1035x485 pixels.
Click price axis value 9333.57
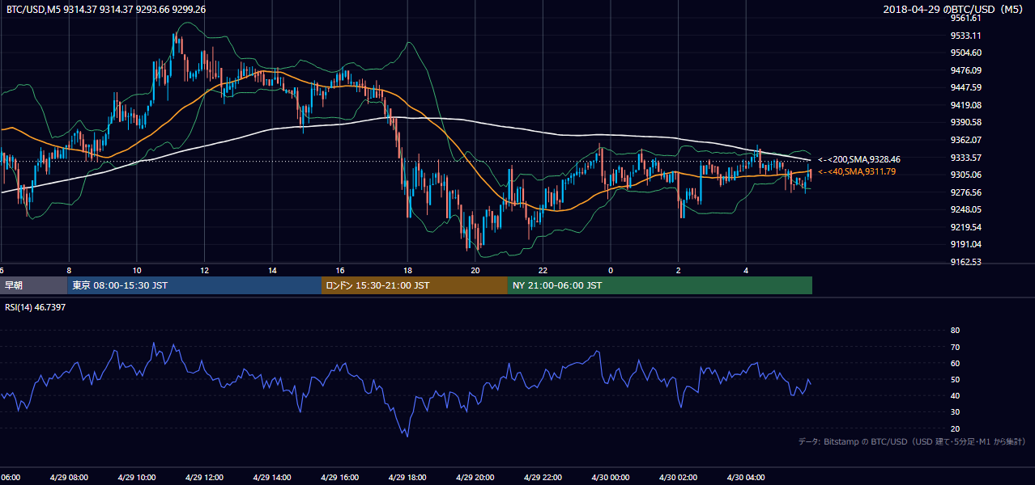click(966, 158)
